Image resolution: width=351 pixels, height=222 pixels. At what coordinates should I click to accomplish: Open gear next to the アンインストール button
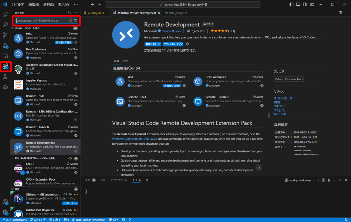pos(187,44)
